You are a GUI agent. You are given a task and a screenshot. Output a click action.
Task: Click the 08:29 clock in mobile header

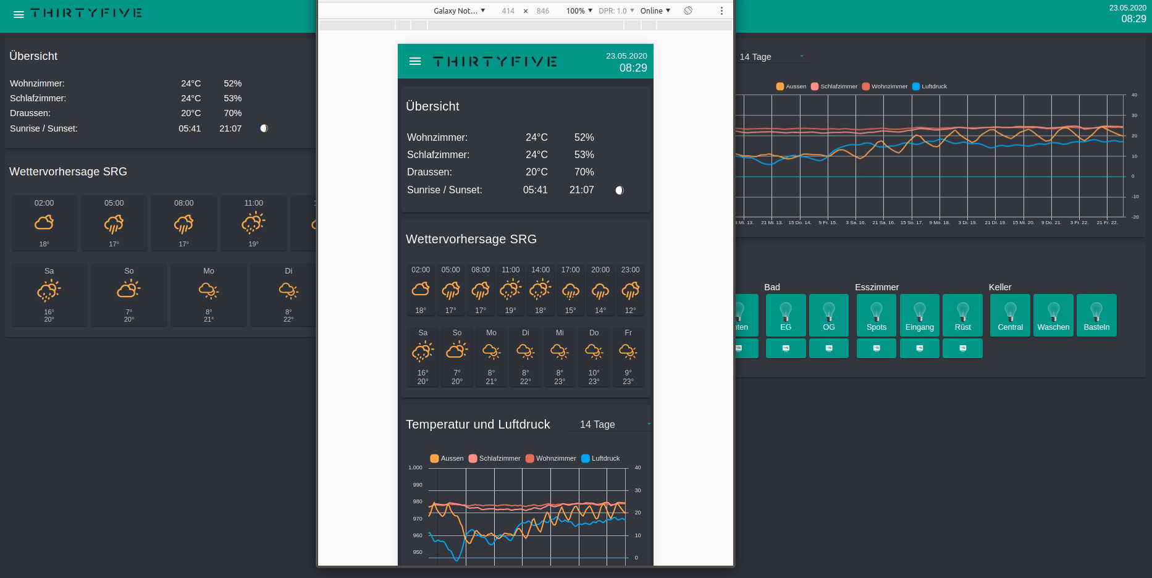pos(633,68)
